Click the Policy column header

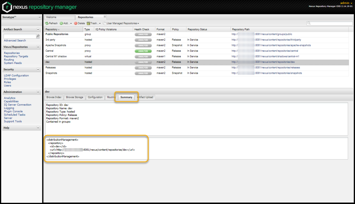179,30
